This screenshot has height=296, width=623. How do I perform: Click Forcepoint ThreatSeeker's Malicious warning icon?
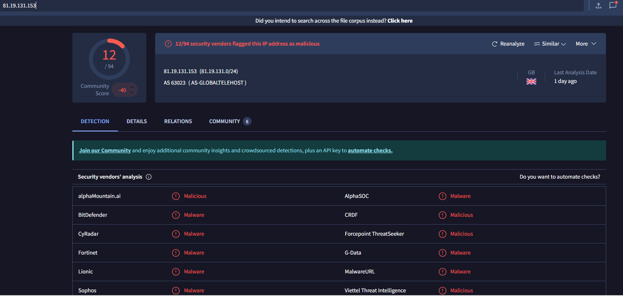(x=443, y=234)
